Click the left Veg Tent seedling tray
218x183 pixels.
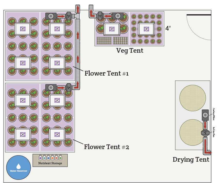tap(104, 41)
